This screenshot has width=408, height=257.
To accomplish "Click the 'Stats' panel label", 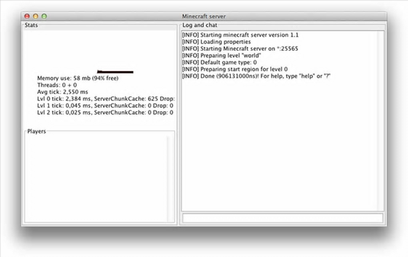I will pyautogui.click(x=31, y=25).
